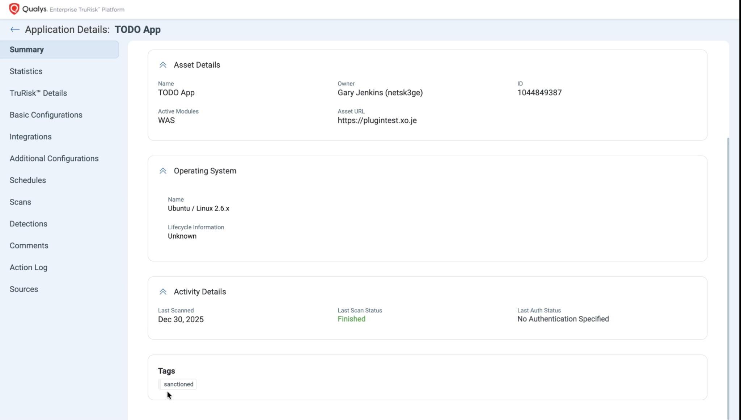Select Sources in the sidebar

click(24, 289)
